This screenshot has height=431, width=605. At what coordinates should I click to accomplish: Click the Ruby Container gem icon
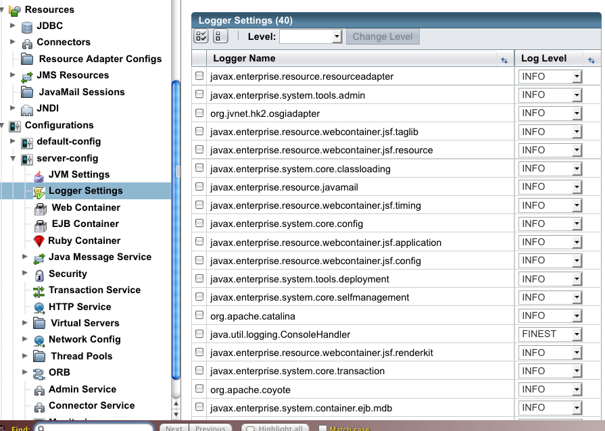click(x=39, y=241)
